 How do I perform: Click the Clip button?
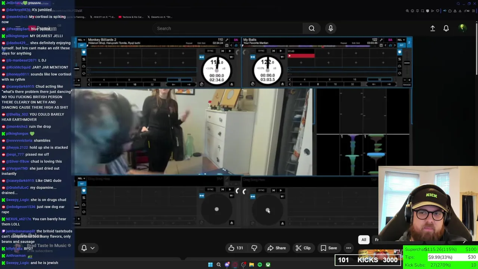point(303,248)
